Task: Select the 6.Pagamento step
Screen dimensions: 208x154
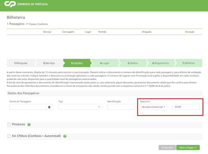Action: (161, 63)
